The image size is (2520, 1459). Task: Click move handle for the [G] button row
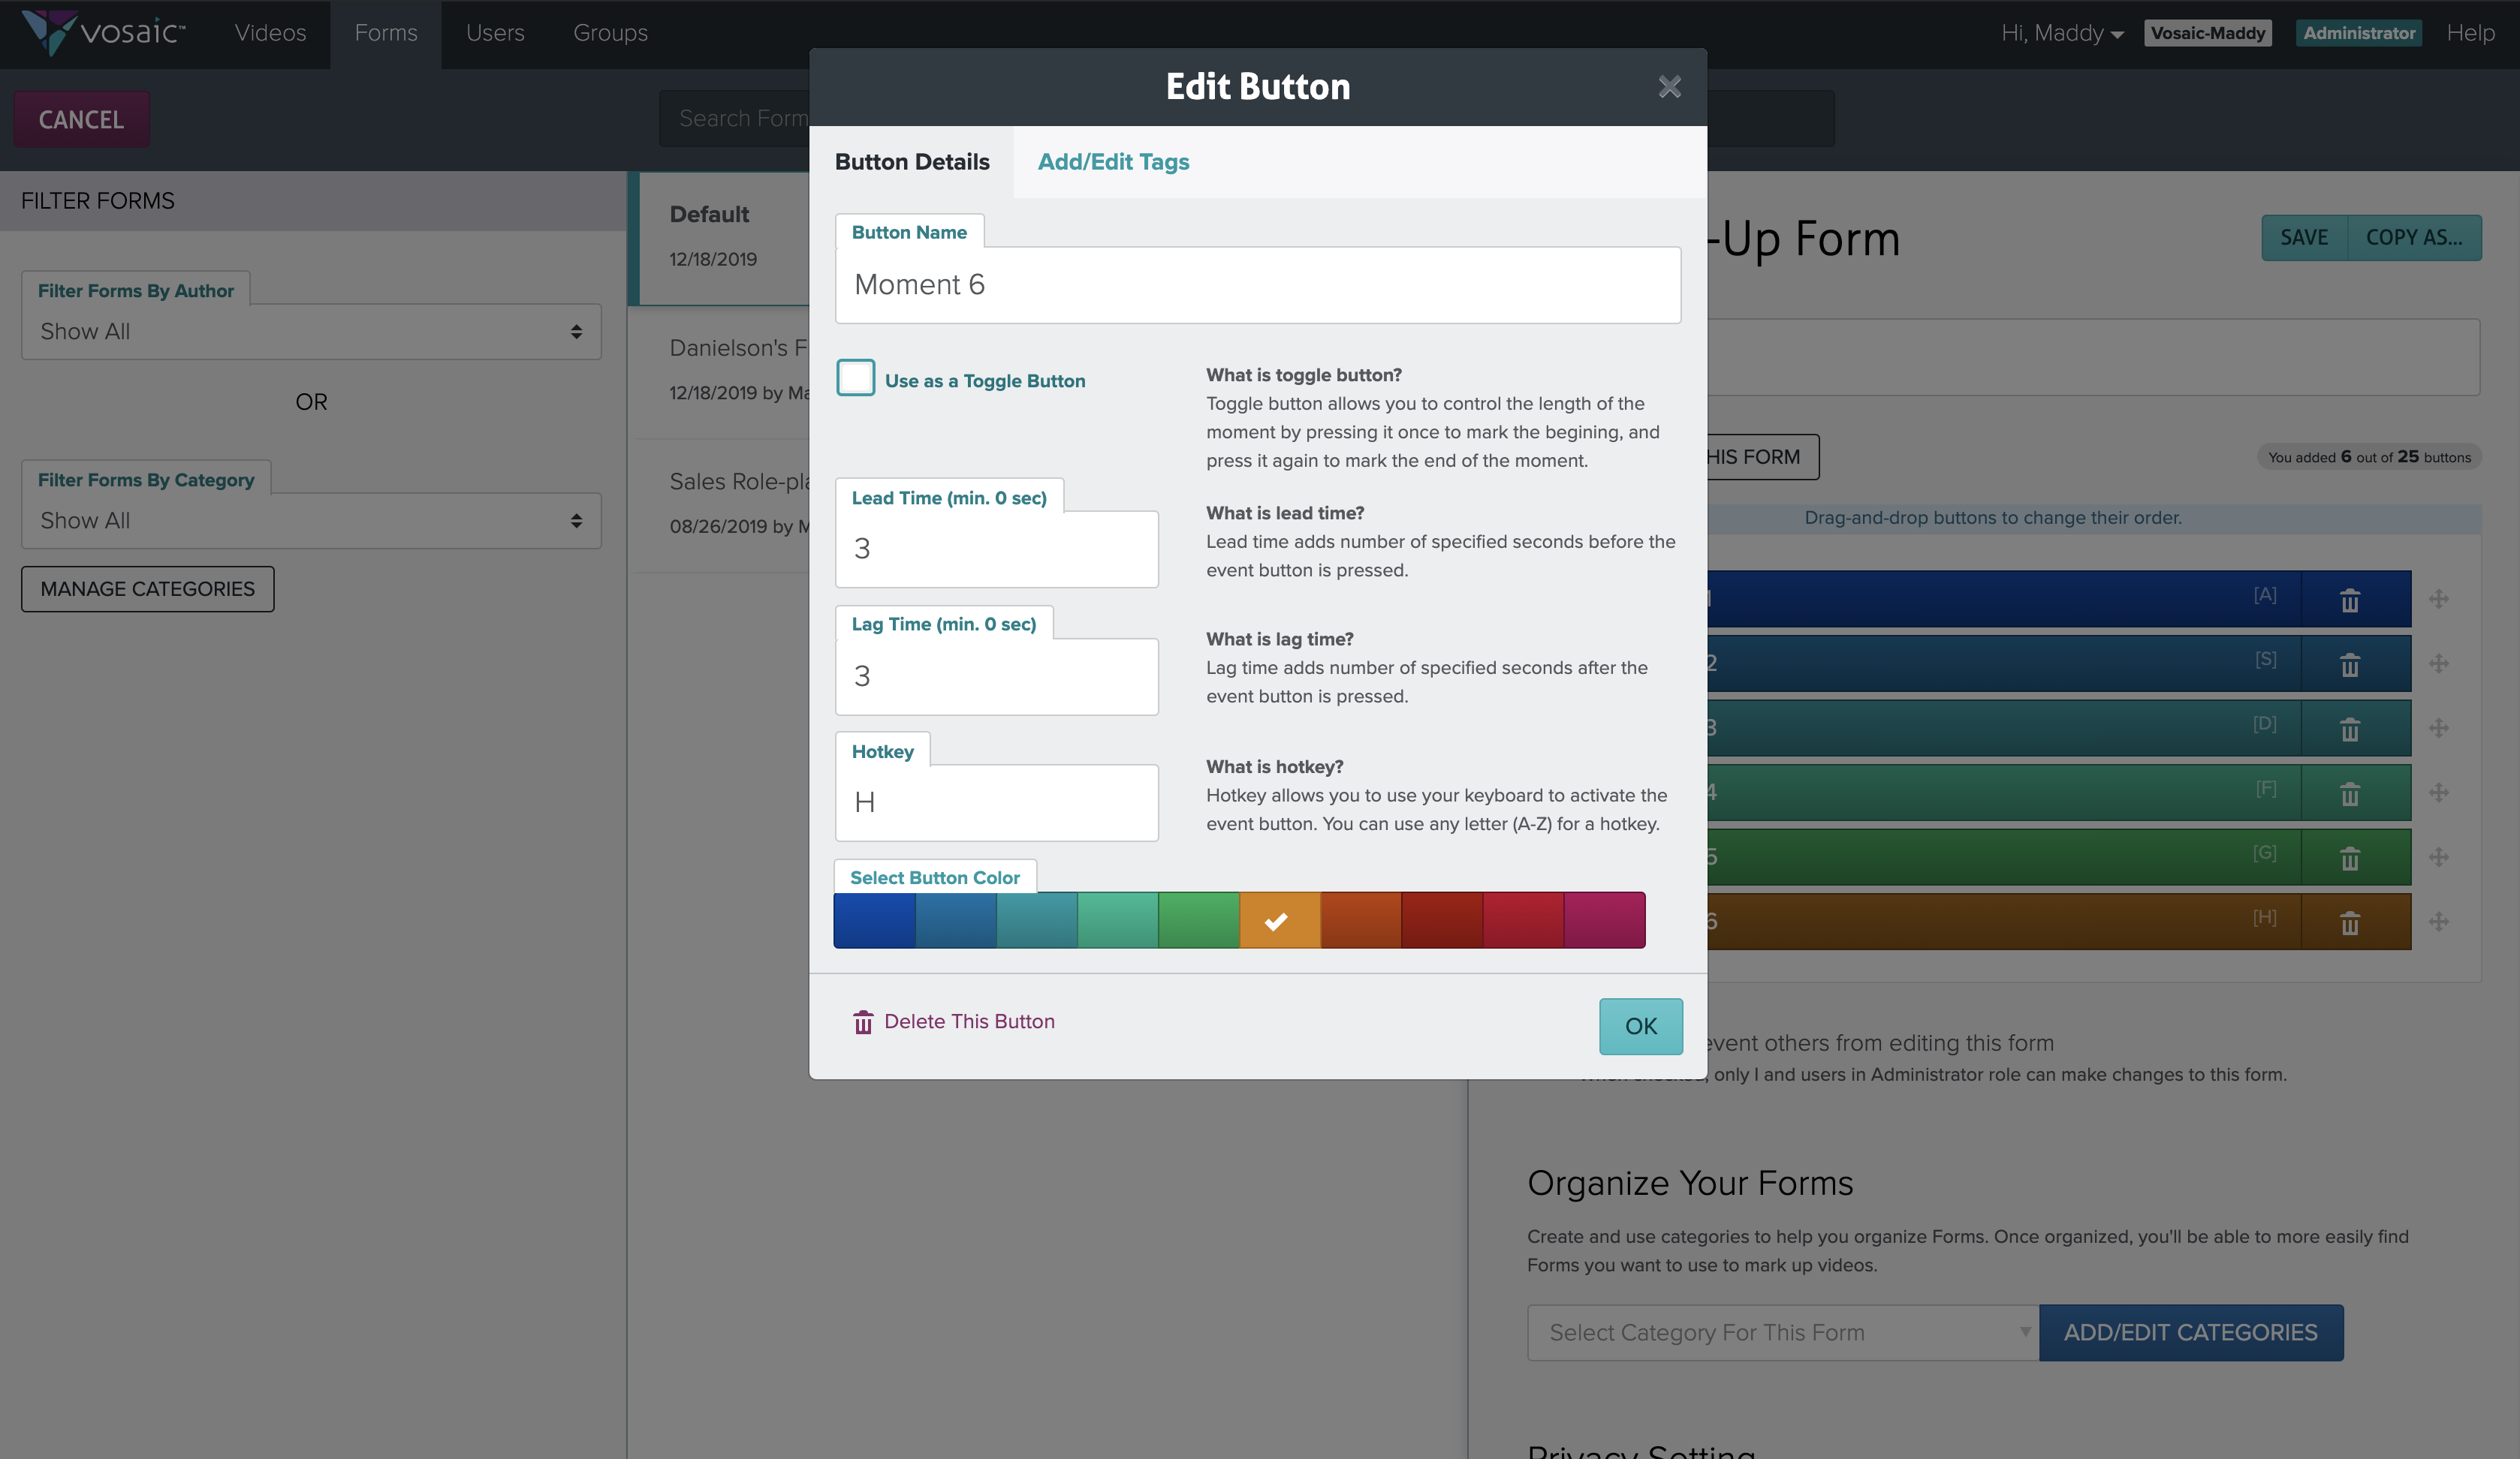(2439, 856)
